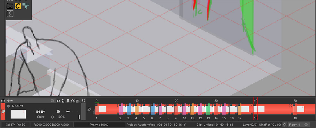Click the Layer(2/9): NinaRot status text

(262, 125)
